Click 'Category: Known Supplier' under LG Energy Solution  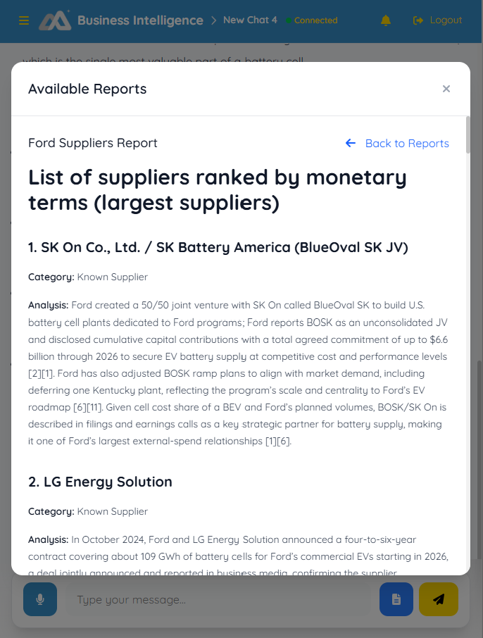[88, 511]
